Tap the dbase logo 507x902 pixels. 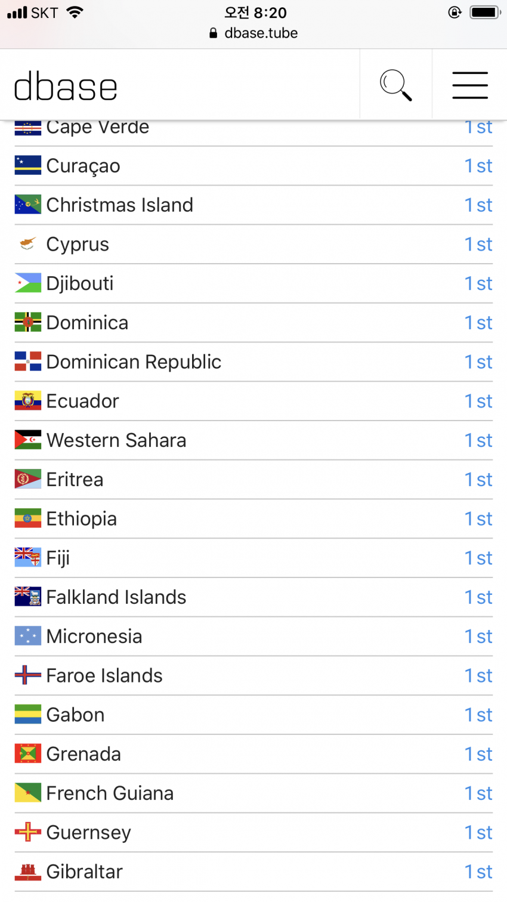point(66,87)
